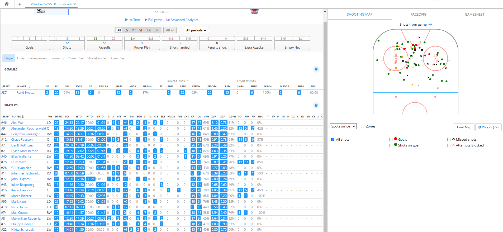Open the All periods dropdown
Image resolution: width=503 pixels, height=232 pixels.
(x=196, y=30)
